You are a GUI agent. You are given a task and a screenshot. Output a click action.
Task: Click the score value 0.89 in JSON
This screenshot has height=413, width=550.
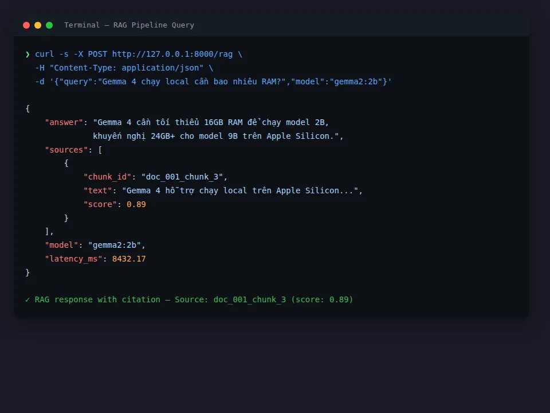point(136,204)
